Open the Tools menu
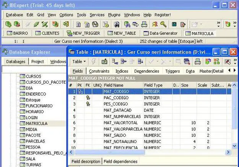The image size is (239, 167). pyautogui.click(x=81, y=15)
